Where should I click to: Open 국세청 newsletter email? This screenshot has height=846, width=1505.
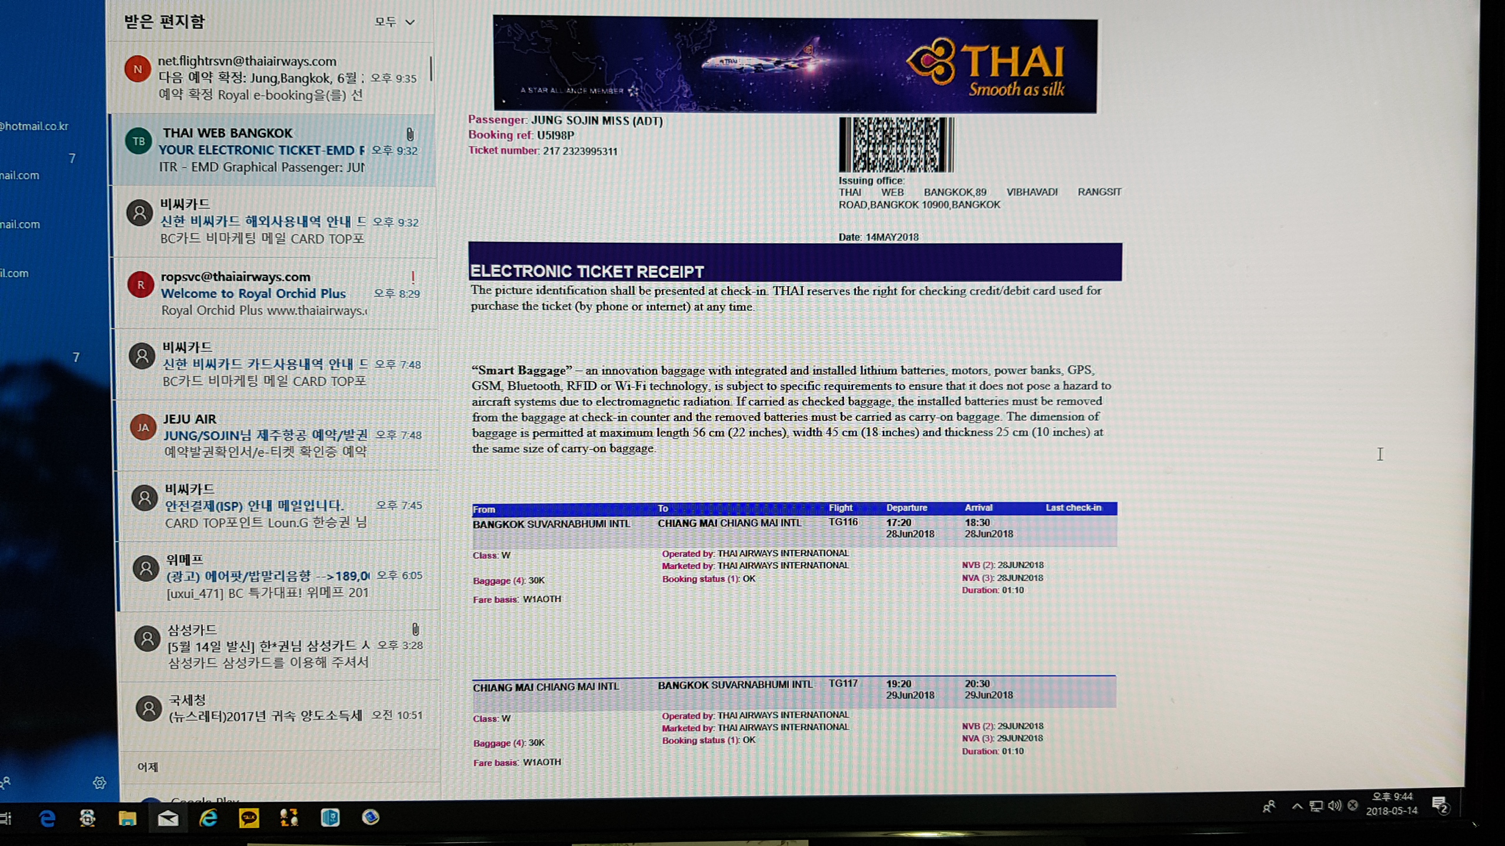click(x=280, y=716)
